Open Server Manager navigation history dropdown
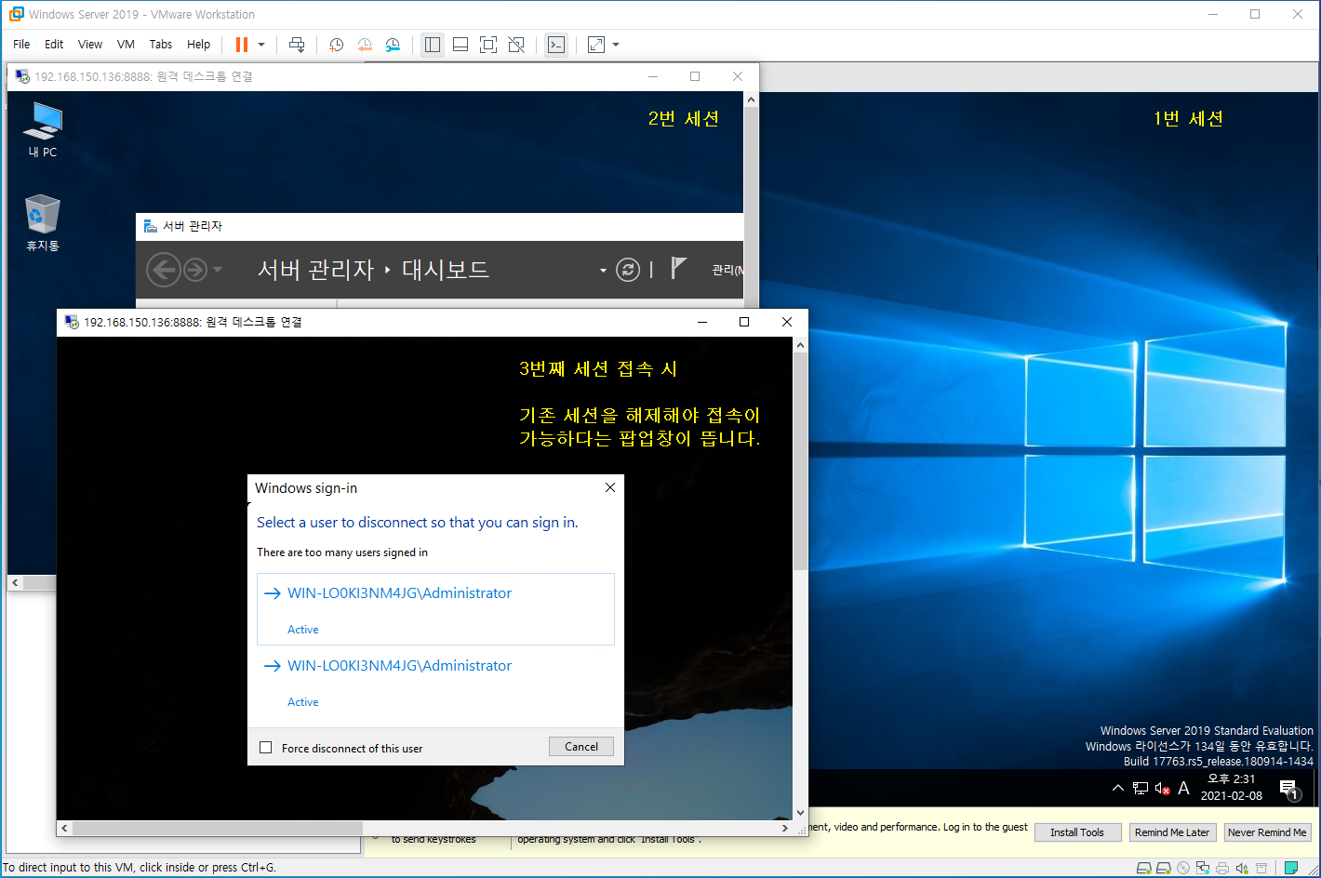This screenshot has width=1321, height=878. [218, 270]
